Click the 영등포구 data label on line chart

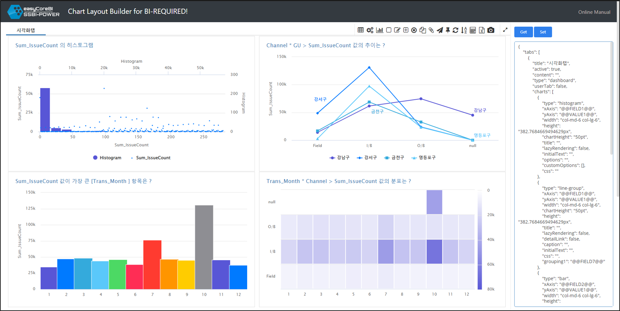click(482, 135)
